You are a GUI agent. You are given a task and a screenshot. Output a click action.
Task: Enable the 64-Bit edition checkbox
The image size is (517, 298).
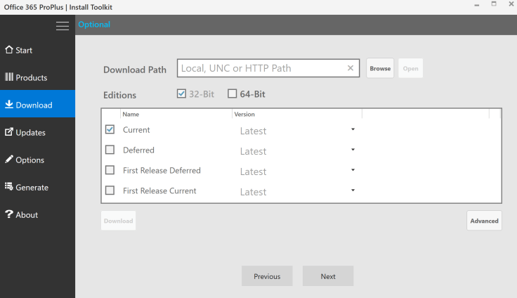click(x=233, y=94)
